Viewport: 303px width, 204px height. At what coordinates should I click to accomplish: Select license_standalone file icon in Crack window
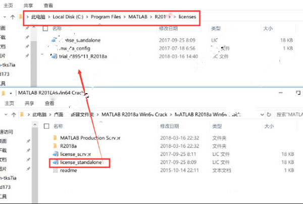pos(55,162)
